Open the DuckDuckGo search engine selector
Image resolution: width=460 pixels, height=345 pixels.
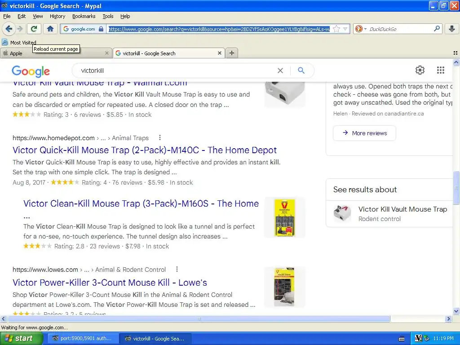pyautogui.click(x=361, y=29)
